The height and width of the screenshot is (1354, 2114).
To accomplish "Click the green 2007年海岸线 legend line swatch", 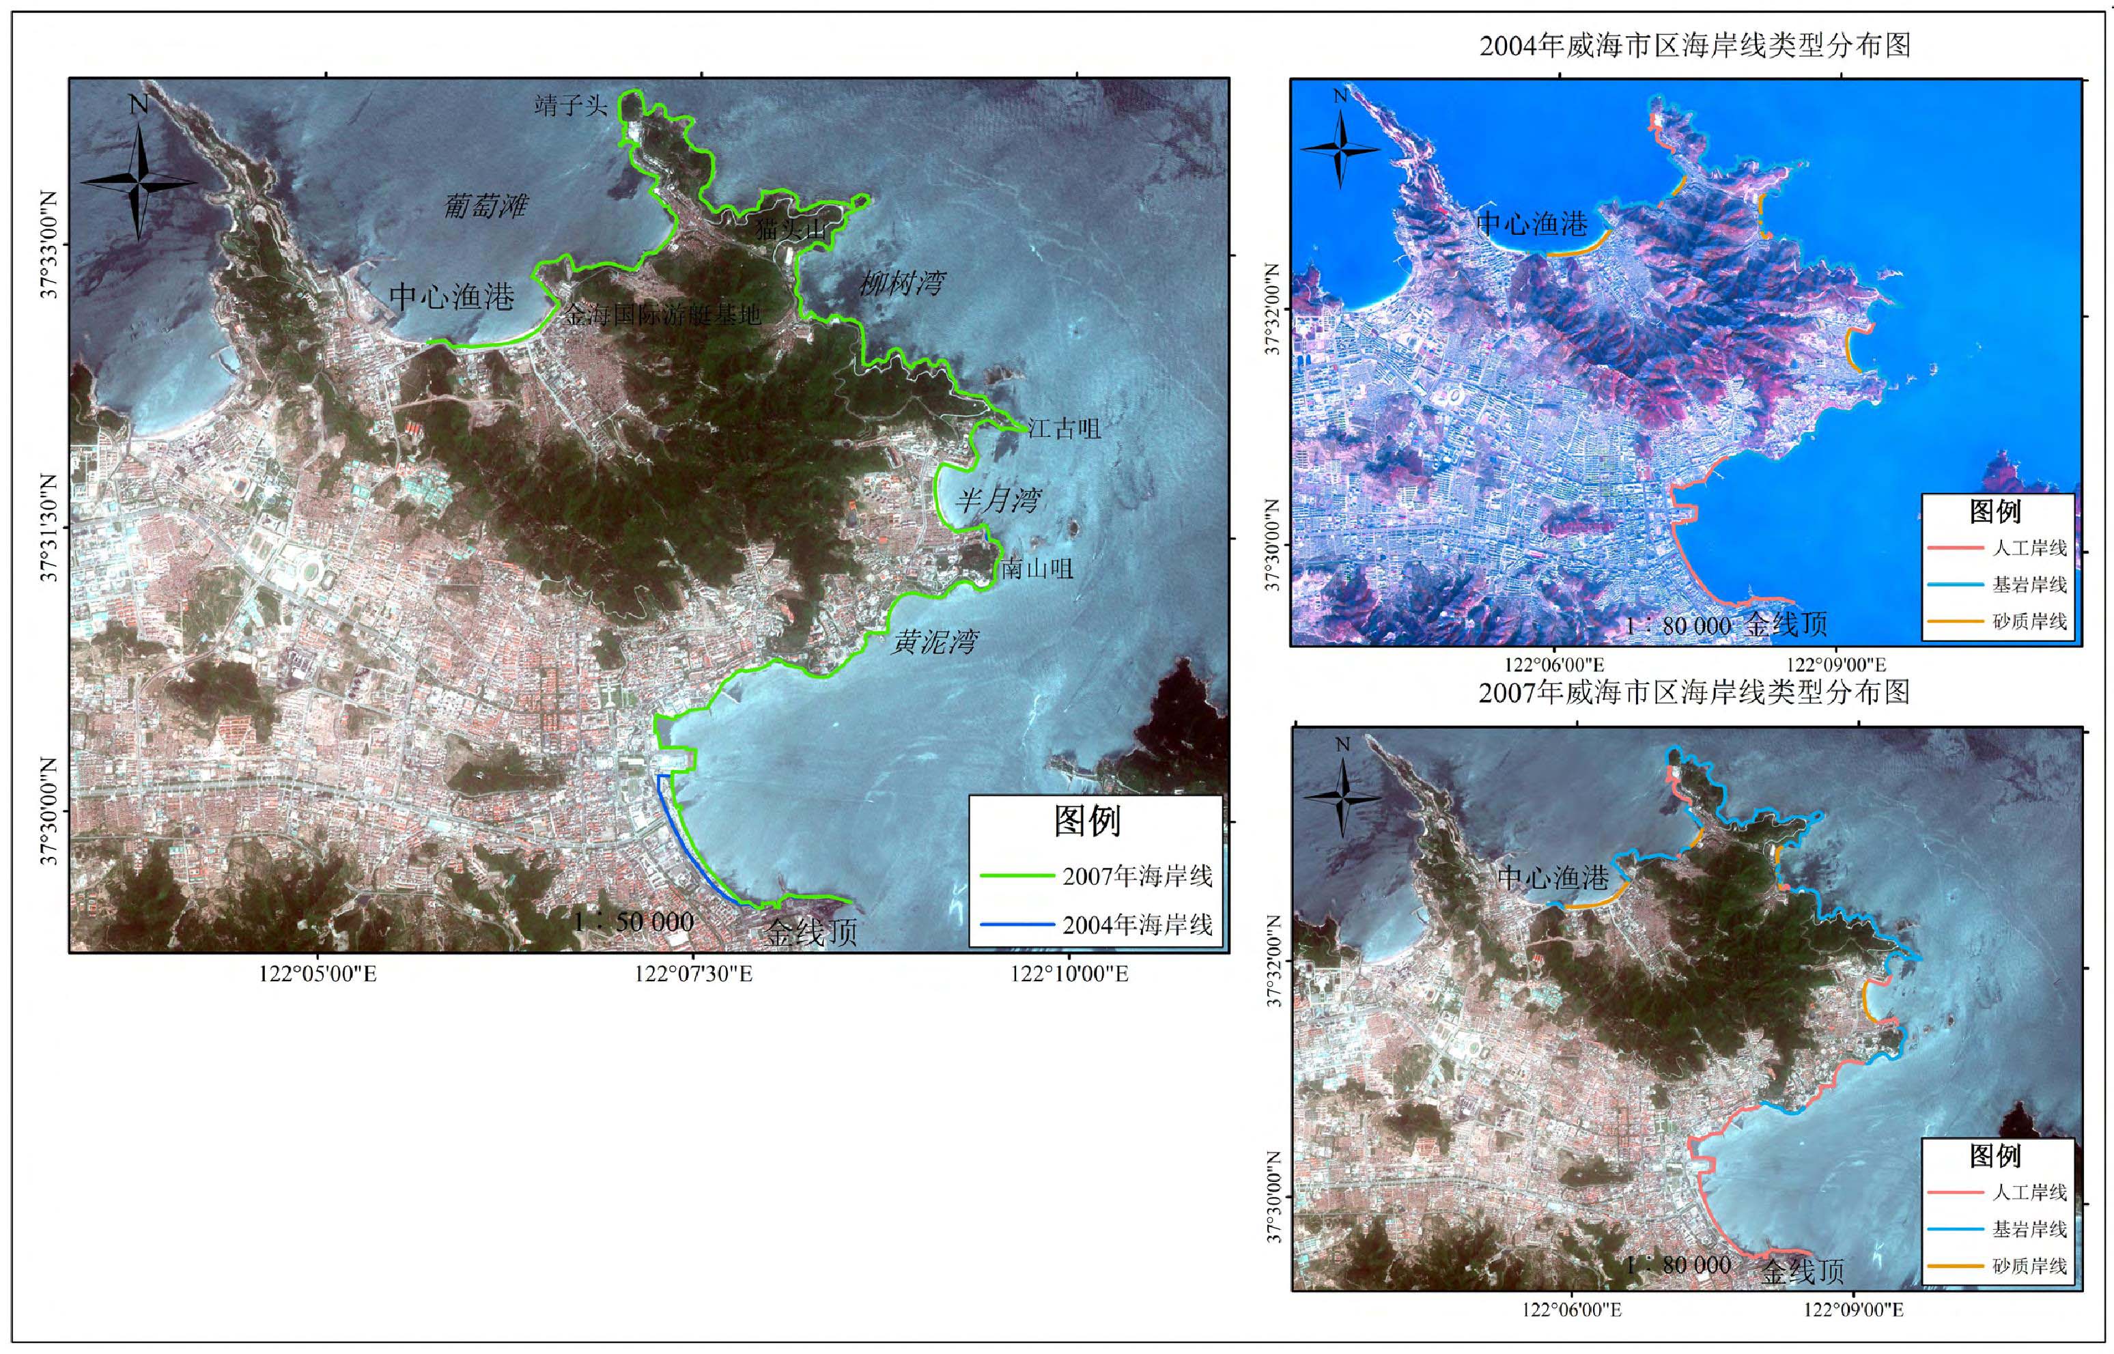I will pyautogui.click(x=1017, y=876).
